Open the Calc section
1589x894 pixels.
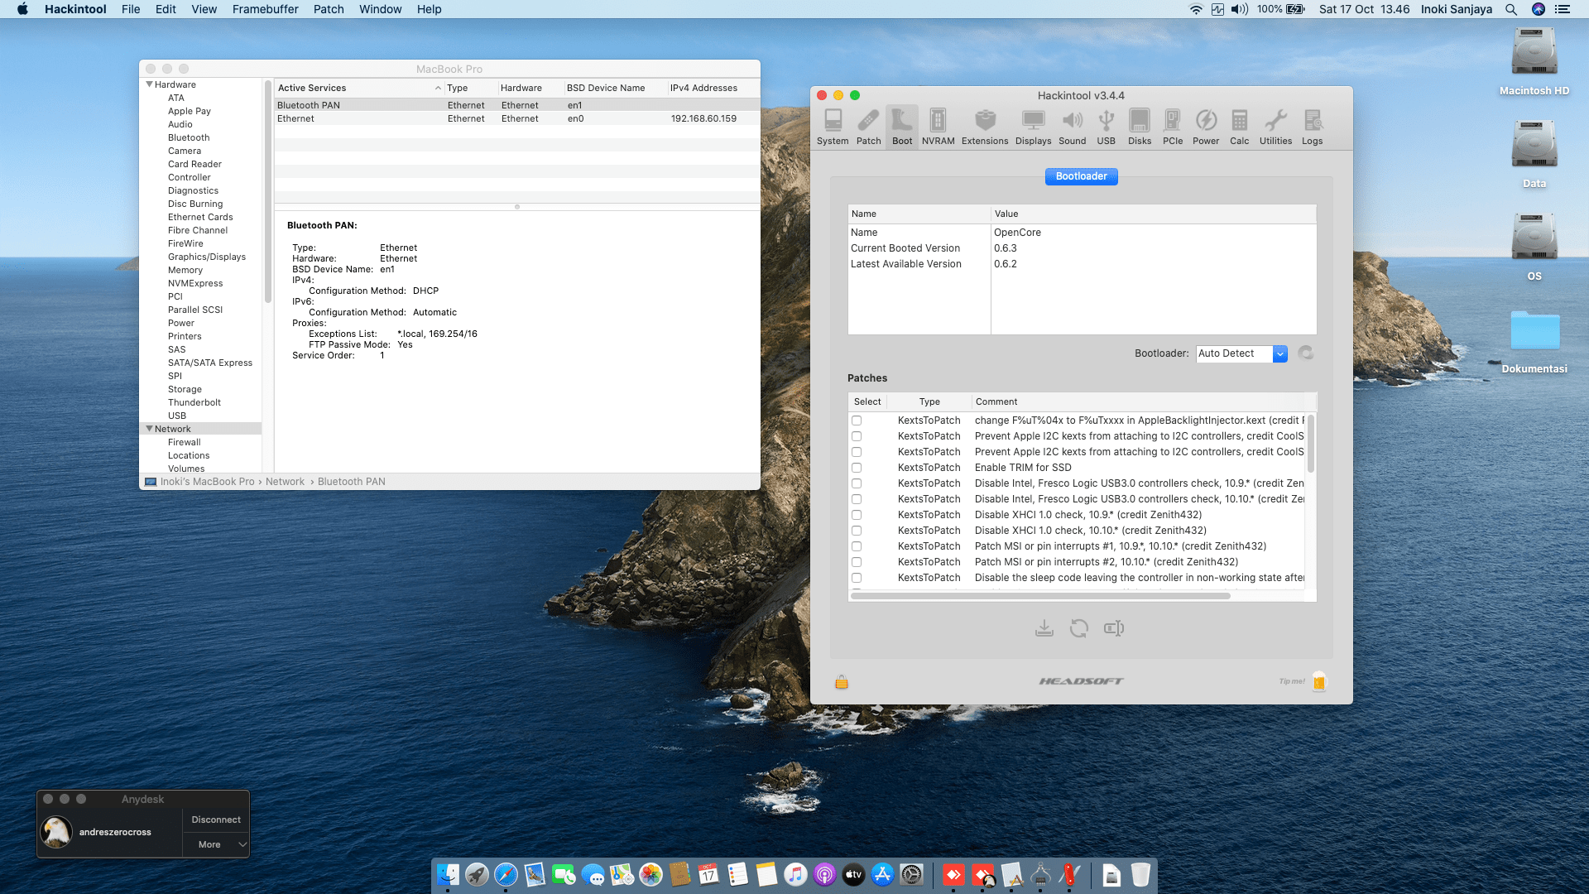point(1239,127)
